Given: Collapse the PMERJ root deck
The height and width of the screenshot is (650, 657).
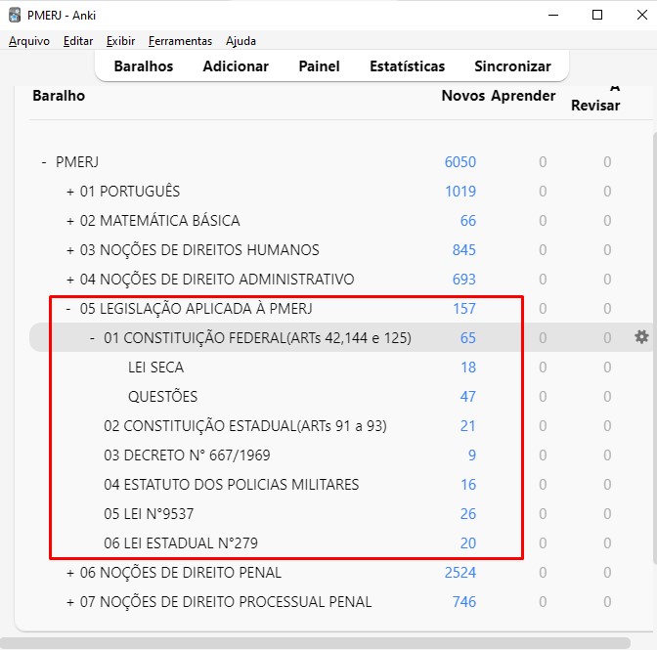Looking at the screenshot, I should 44,162.
